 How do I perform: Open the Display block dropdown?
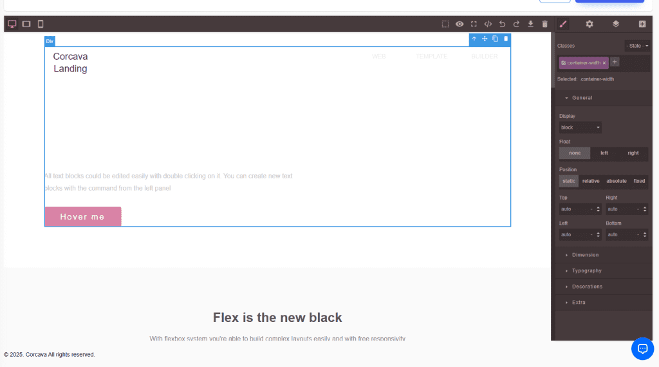pos(580,127)
